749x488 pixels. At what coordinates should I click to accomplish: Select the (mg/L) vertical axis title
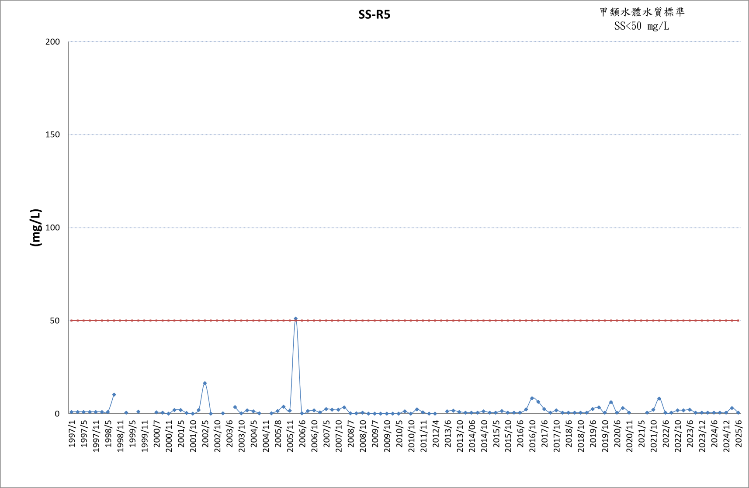click(x=36, y=228)
